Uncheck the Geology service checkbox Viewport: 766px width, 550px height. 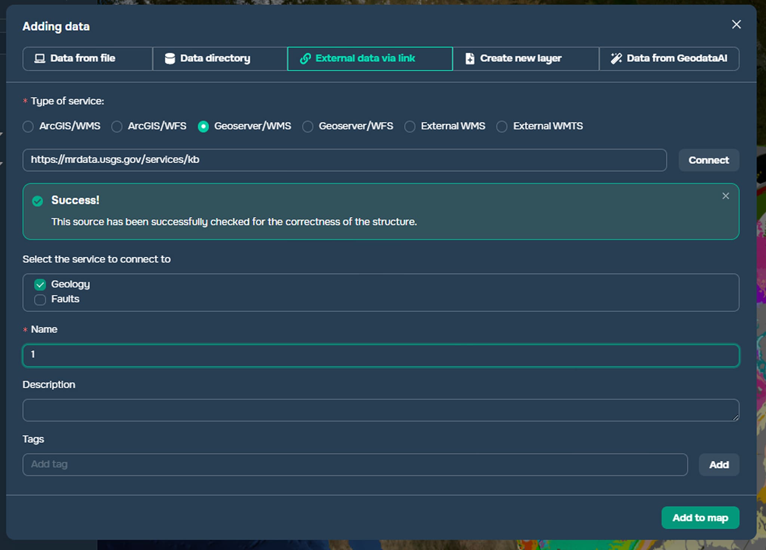click(40, 285)
